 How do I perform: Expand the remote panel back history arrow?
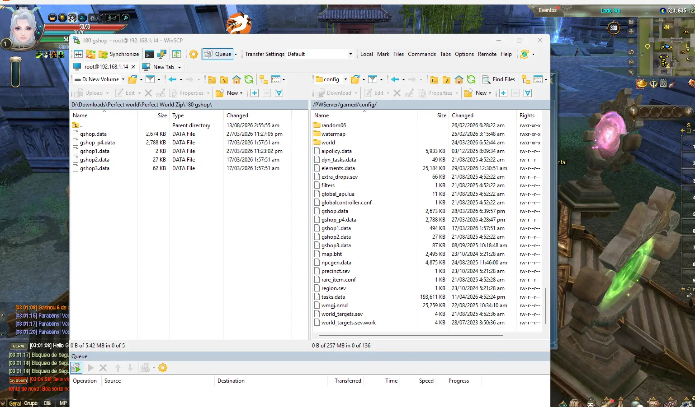coord(403,79)
